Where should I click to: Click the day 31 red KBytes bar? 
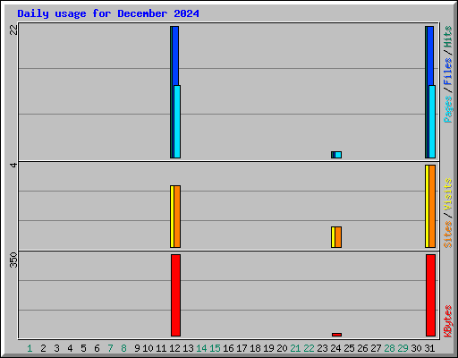(430, 295)
